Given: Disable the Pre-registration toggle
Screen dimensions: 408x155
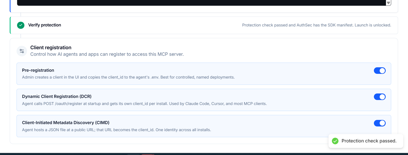Looking at the screenshot, I should pos(380,71).
